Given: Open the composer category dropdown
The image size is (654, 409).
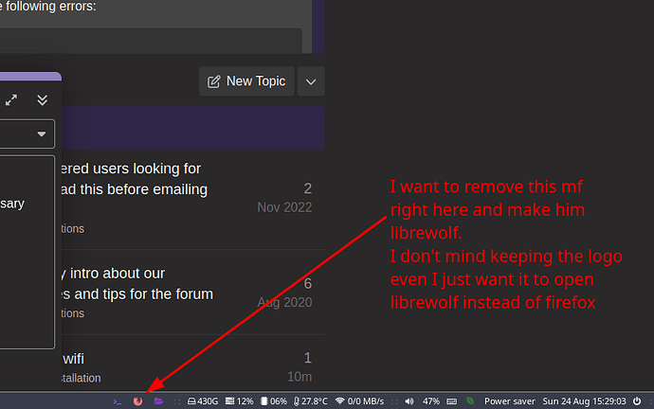Looking at the screenshot, I should pos(28,134).
